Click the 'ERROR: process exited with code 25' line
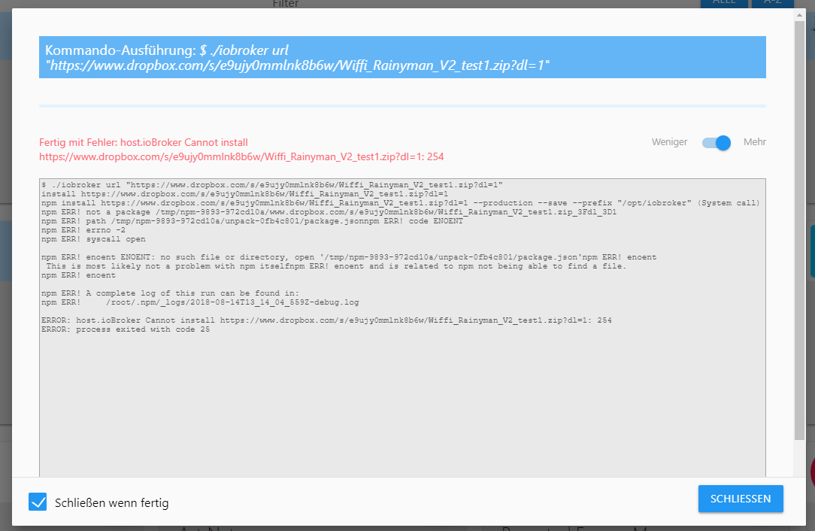This screenshot has height=531, width=815. 126,329
